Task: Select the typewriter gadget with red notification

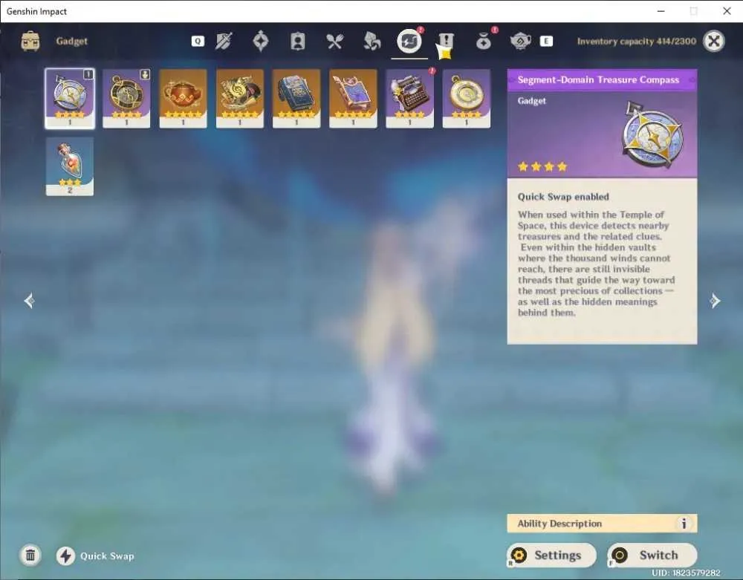Action: pos(410,99)
